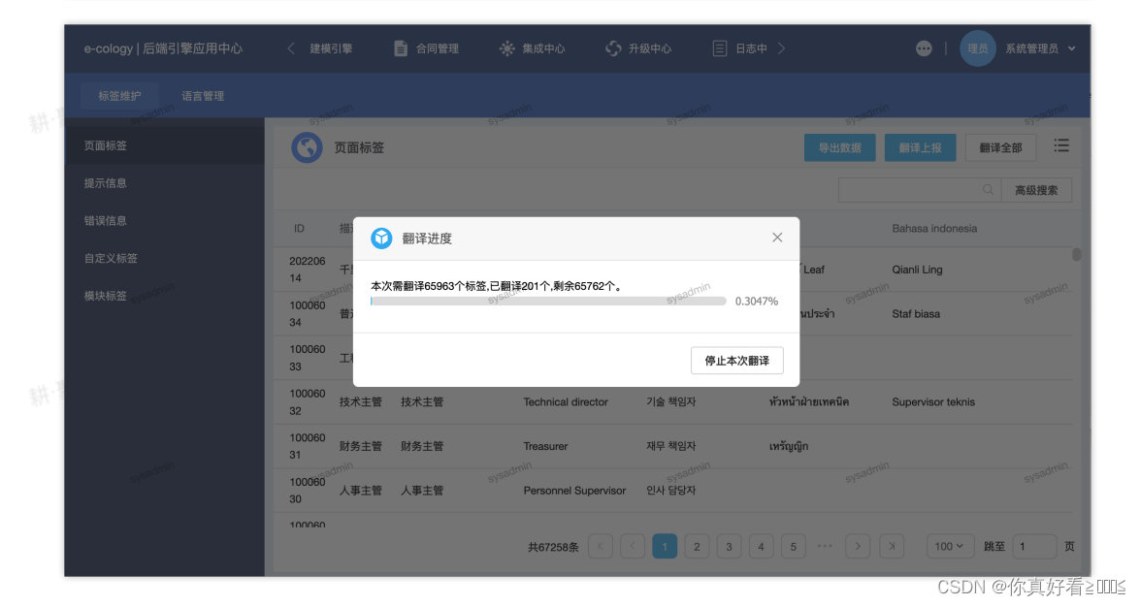Click the list view icon next to 翻译全部
The image size is (1140, 606).
coord(1061,146)
